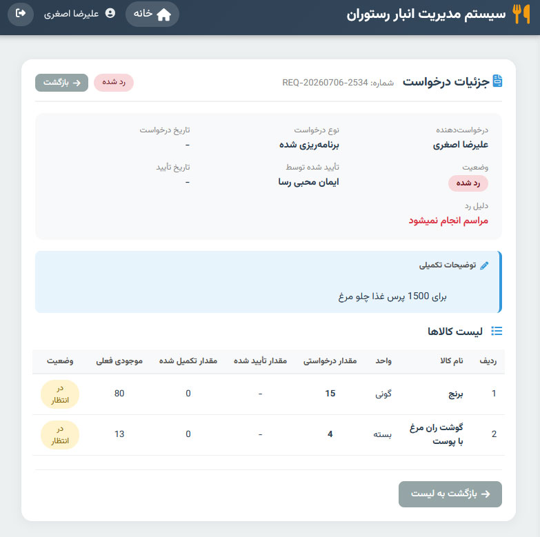540x537 pixels.
Task: Open the خانه home button
Action: click(152, 14)
